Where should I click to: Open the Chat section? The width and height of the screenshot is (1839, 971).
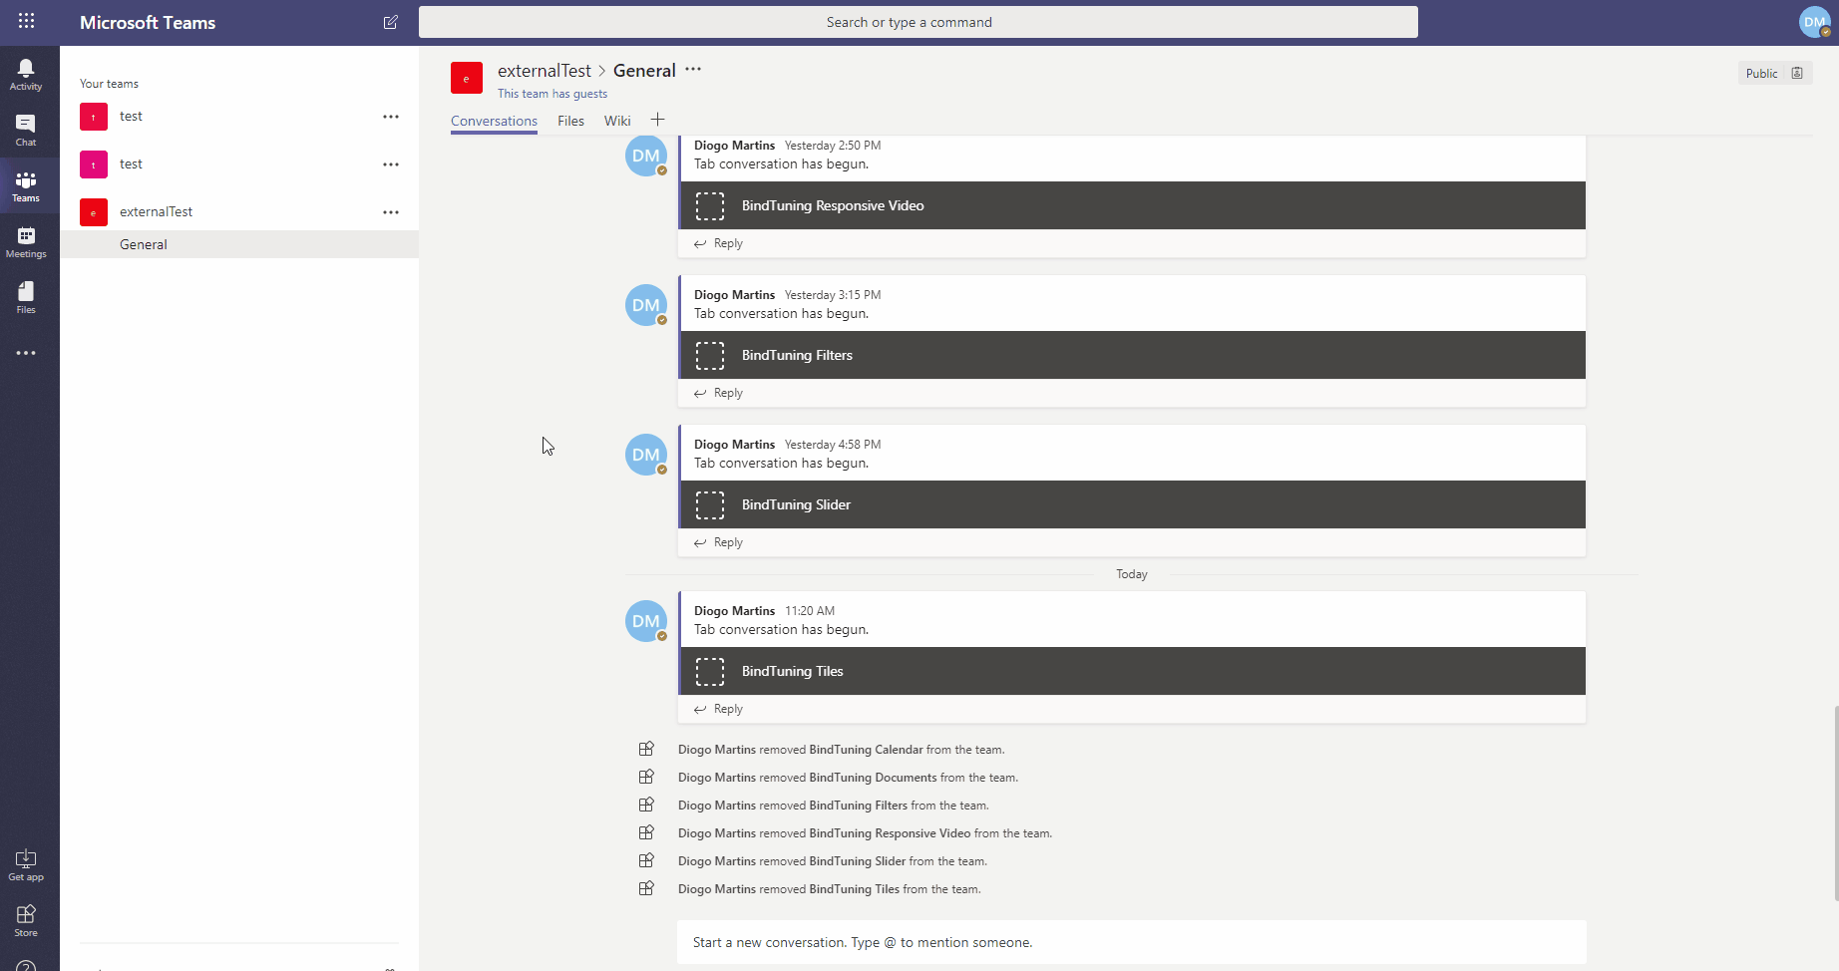tap(26, 130)
